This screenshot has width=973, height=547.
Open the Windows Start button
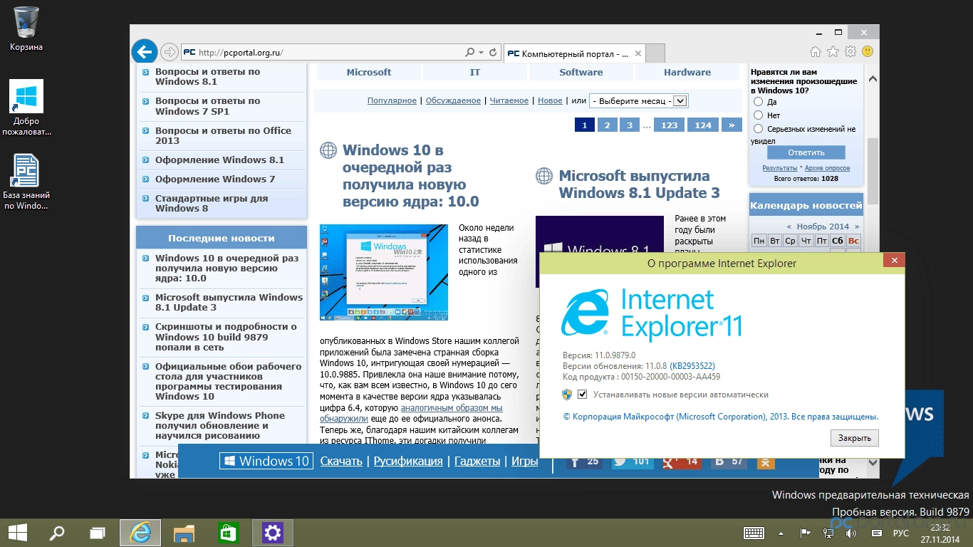pyautogui.click(x=18, y=533)
